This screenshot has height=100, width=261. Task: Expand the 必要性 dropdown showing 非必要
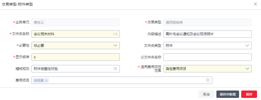tap(75, 46)
